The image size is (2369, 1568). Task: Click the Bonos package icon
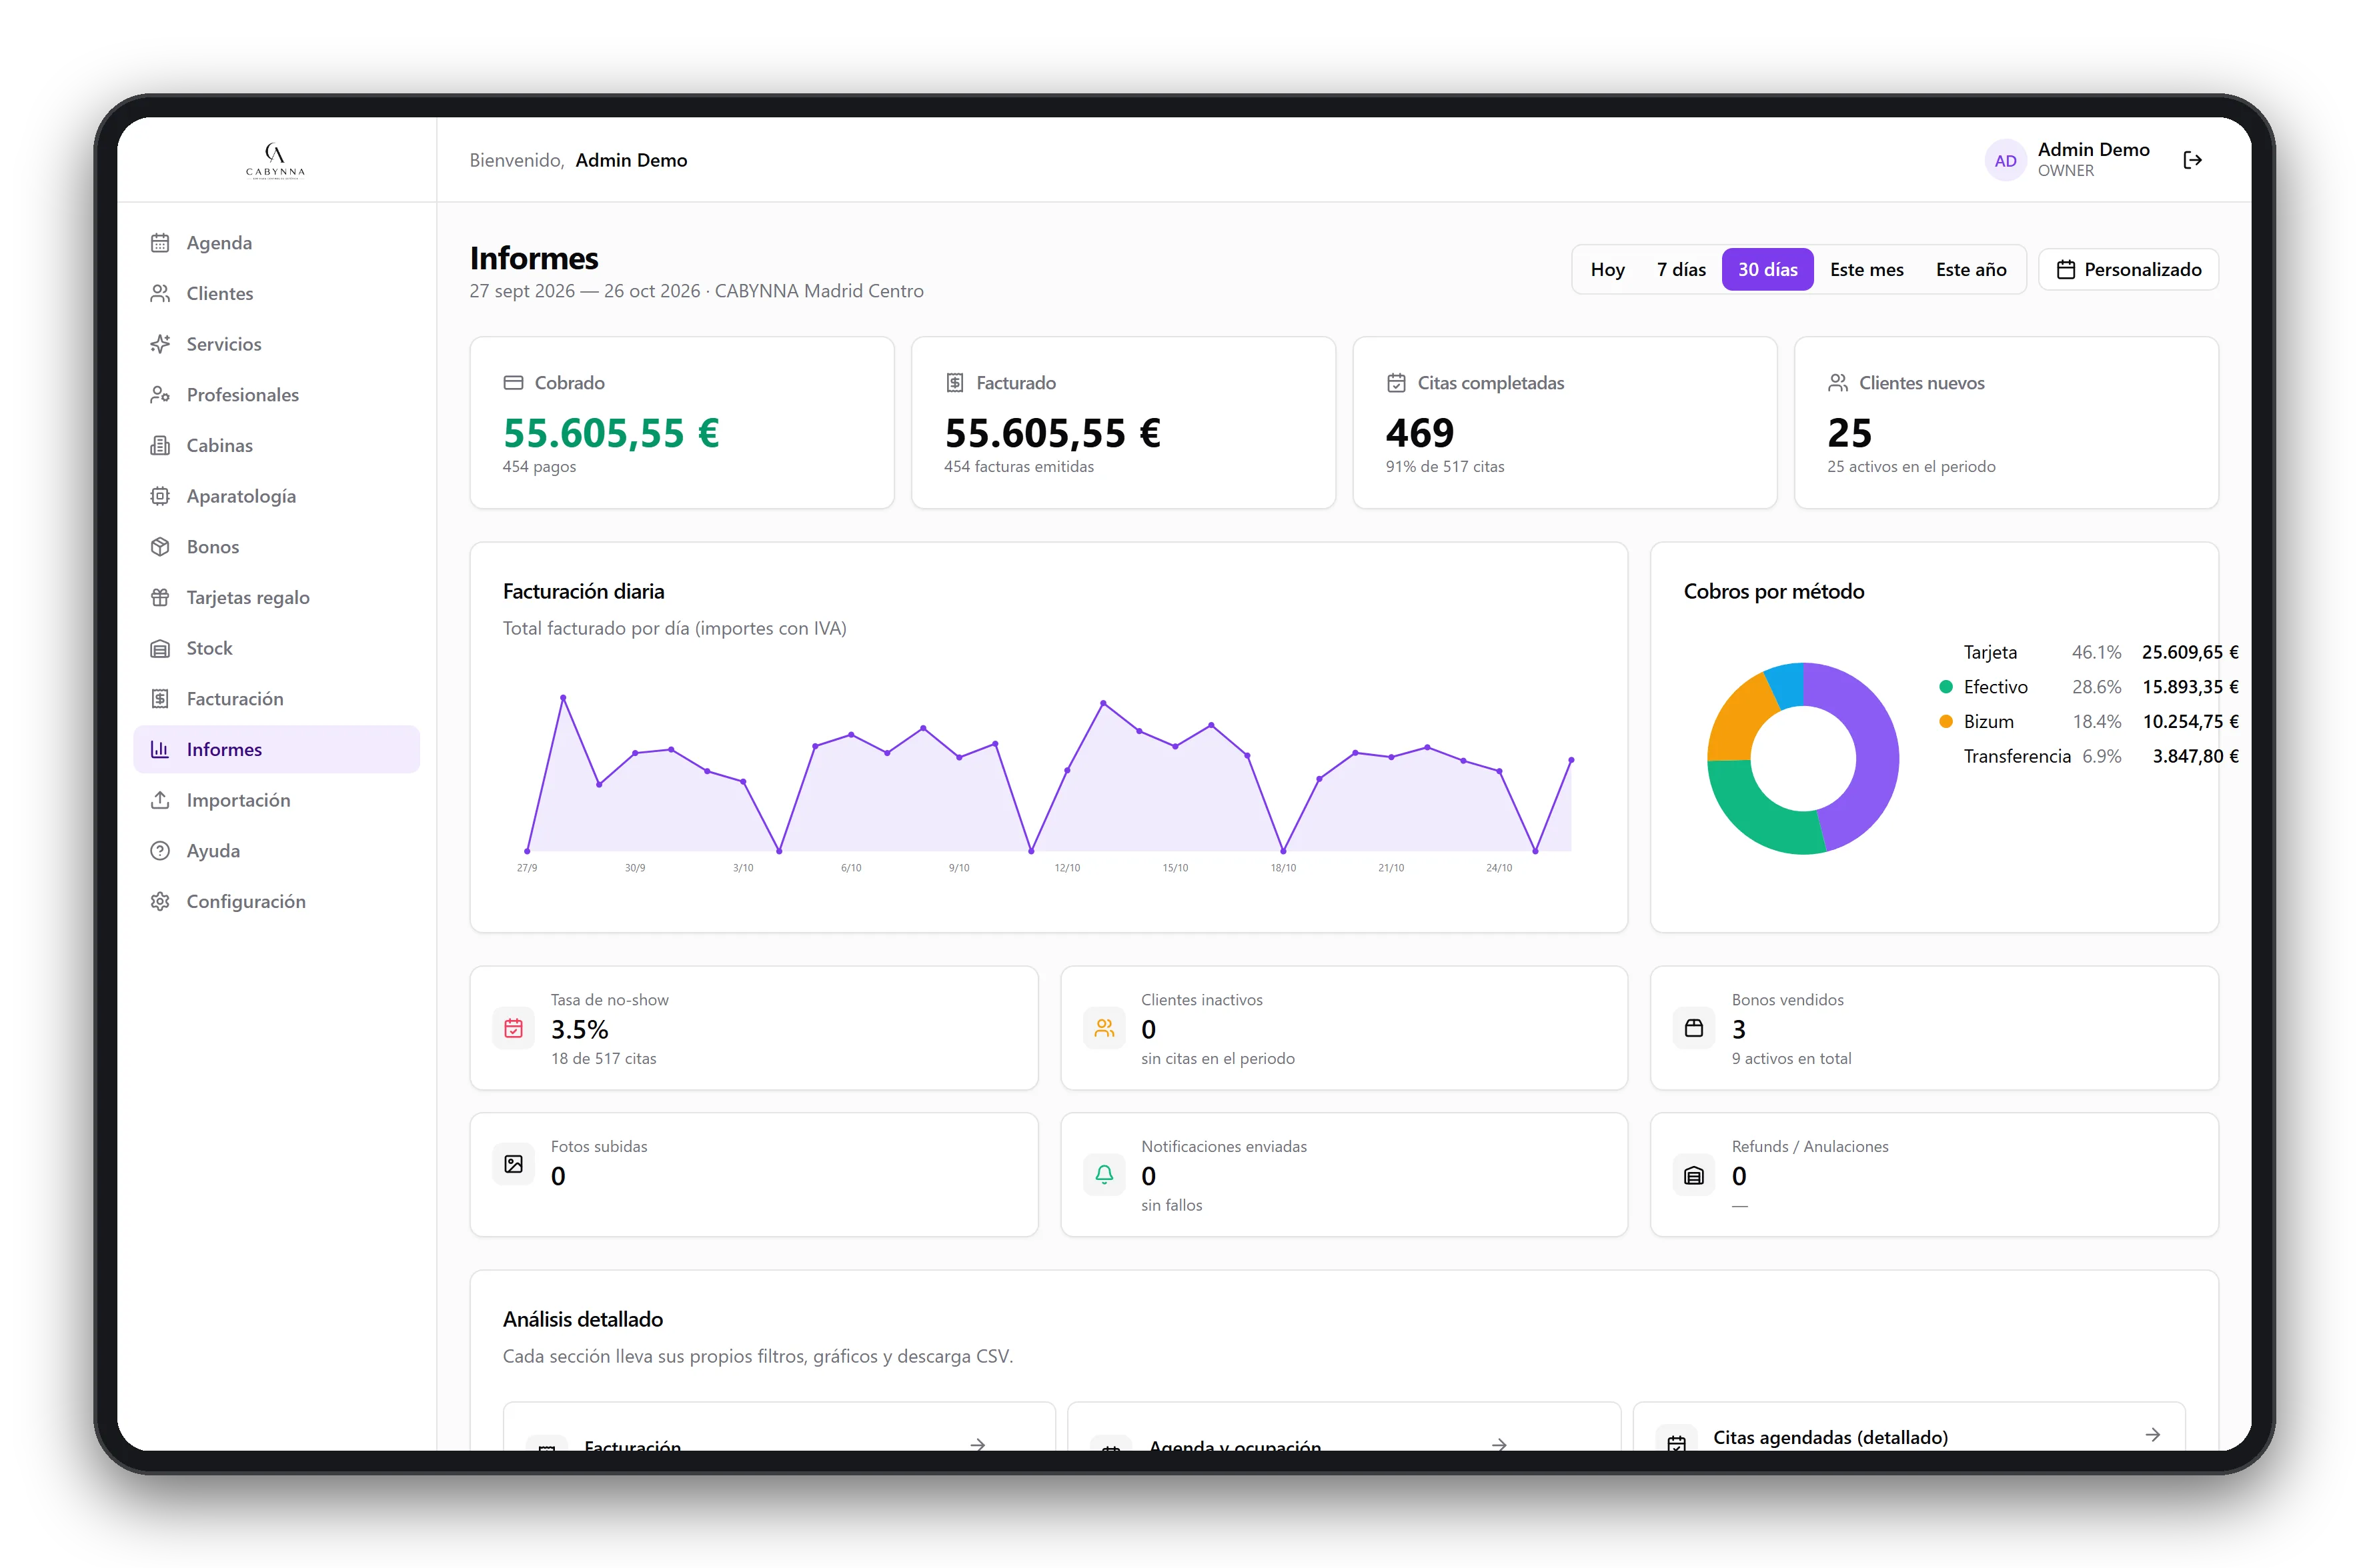click(x=160, y=547)
